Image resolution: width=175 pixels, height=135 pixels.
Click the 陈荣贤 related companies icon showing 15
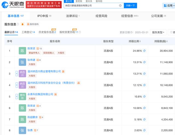click(x=39, y=49)
